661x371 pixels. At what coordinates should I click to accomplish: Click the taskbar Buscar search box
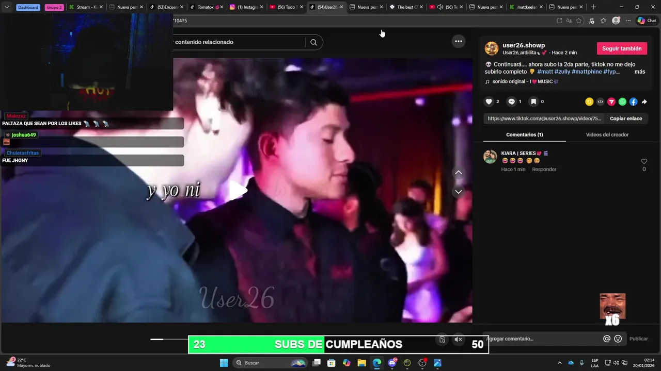coord(271,363)
